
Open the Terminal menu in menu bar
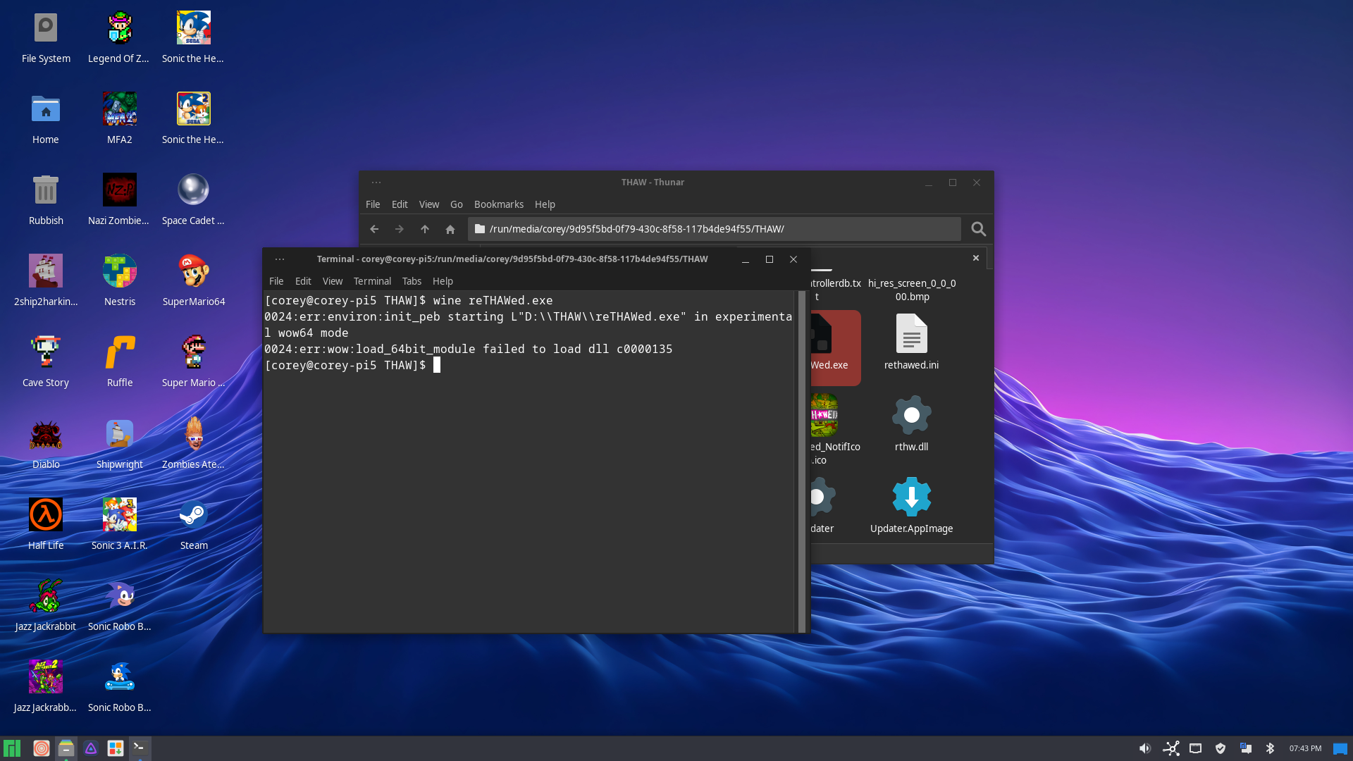coord(372,281)
